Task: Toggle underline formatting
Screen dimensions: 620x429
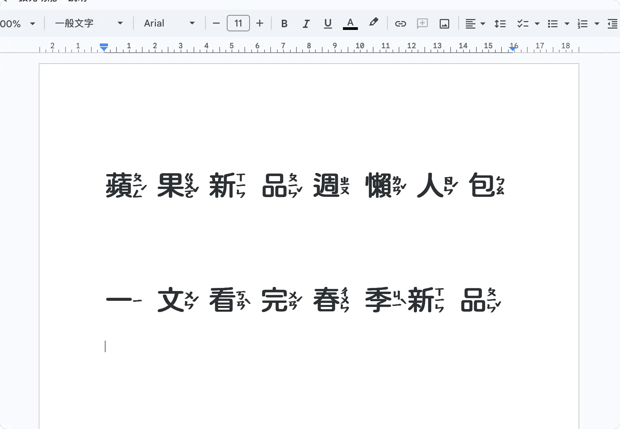Action: 328,23
